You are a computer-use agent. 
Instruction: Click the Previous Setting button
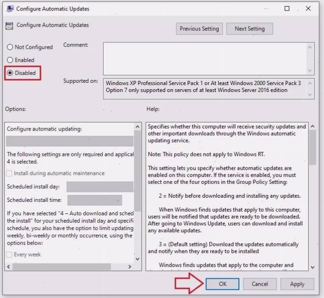[199, 29]
